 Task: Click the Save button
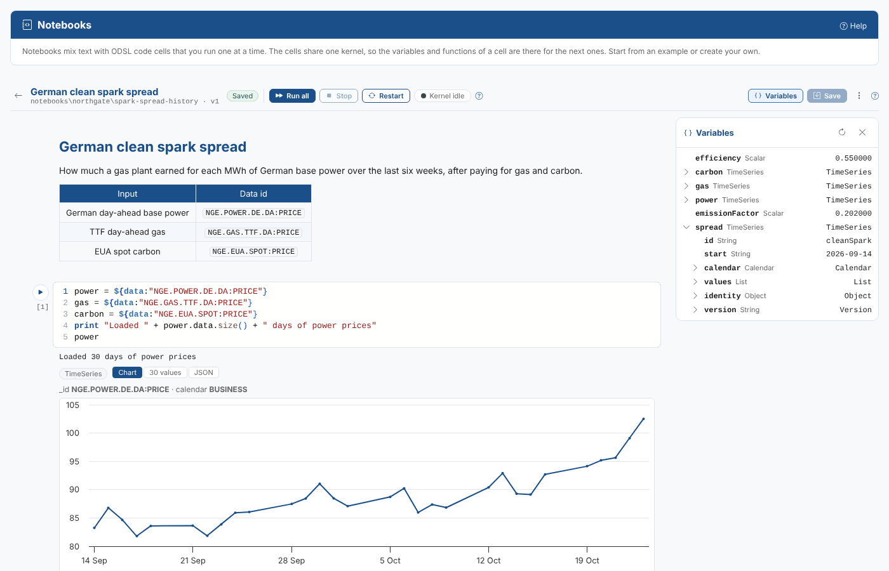[x=827, y=96]
